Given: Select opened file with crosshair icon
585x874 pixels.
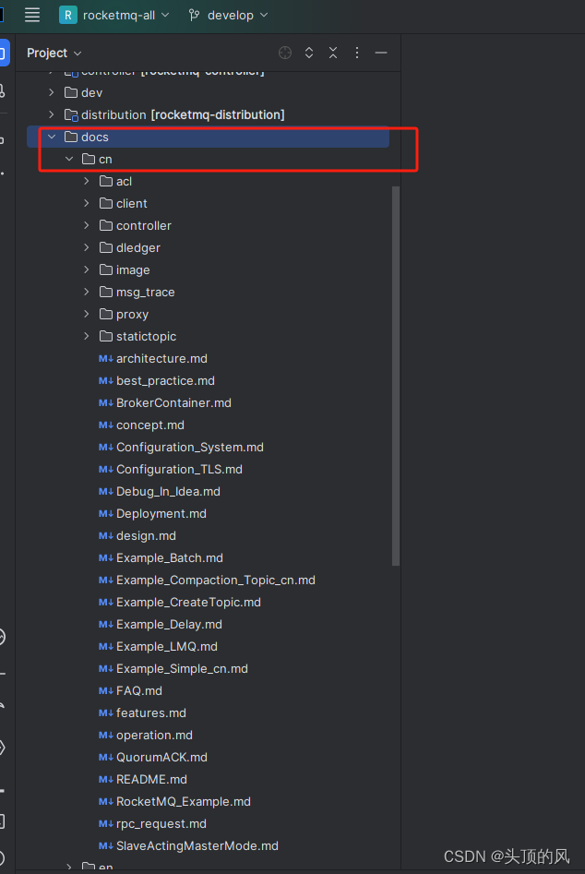Looking at the screenshot, I should tap(285, 53).
